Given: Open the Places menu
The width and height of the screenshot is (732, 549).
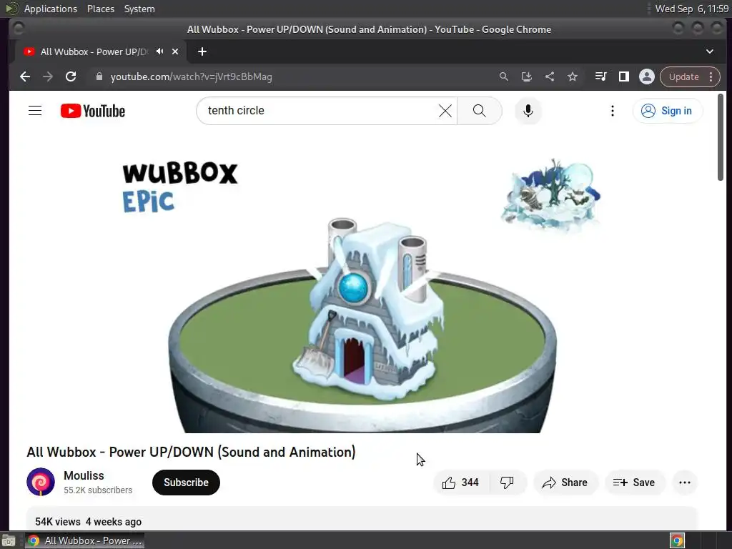Looking at the screenshot, I should [x=100, y=9].
